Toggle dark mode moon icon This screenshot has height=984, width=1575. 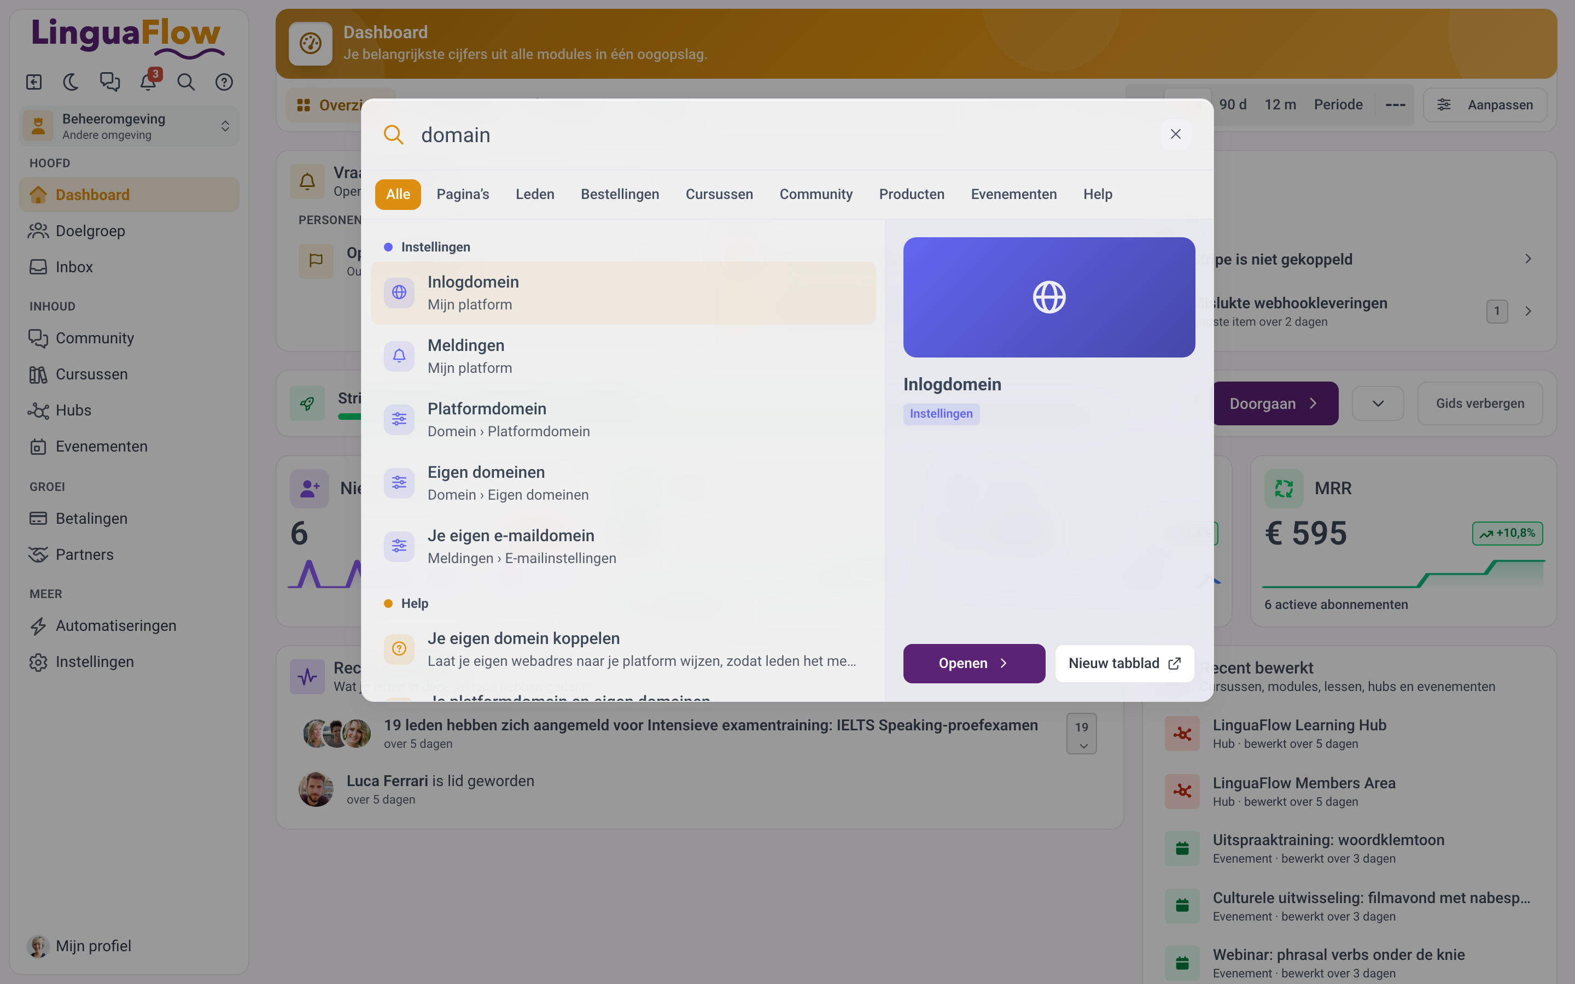[71, 82]
